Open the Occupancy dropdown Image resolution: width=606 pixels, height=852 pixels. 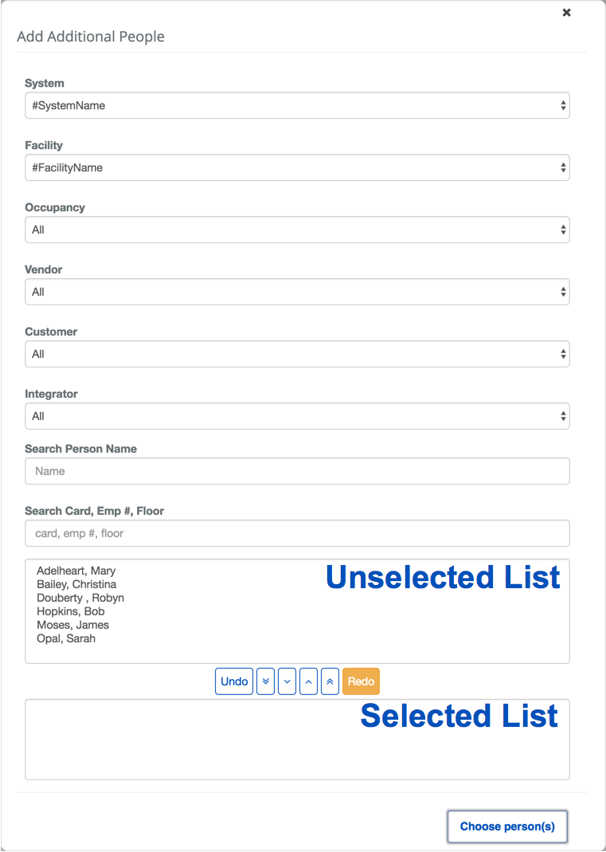tap(297, 230)
